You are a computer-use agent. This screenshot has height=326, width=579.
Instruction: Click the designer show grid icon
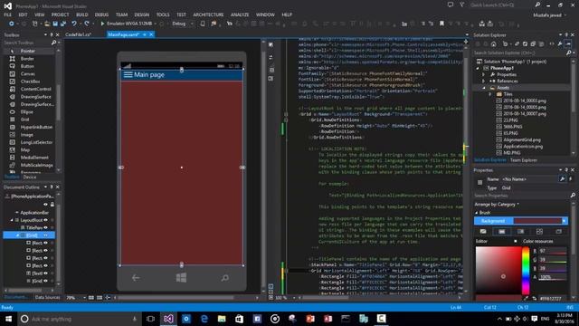pos(91,298)
